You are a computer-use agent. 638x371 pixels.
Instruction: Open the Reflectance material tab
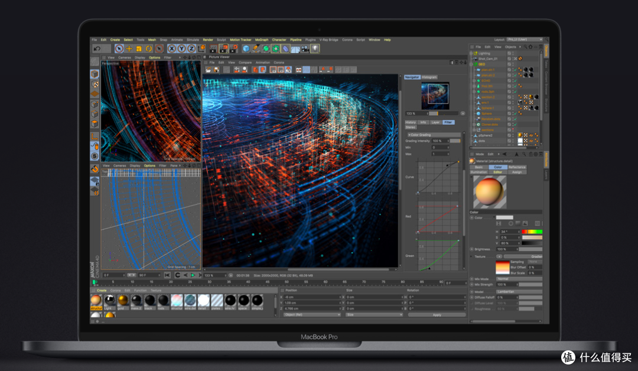coord(517,167)
